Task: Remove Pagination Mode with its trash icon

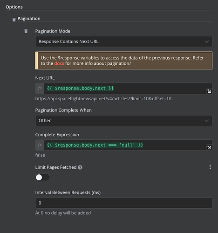Action: click(26, 31)
